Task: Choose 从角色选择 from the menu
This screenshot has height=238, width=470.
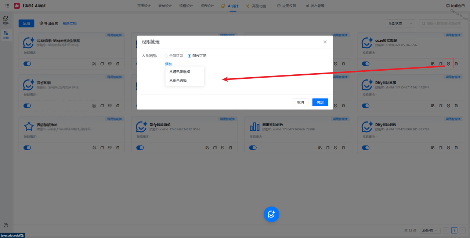Action: pos(178,81)
